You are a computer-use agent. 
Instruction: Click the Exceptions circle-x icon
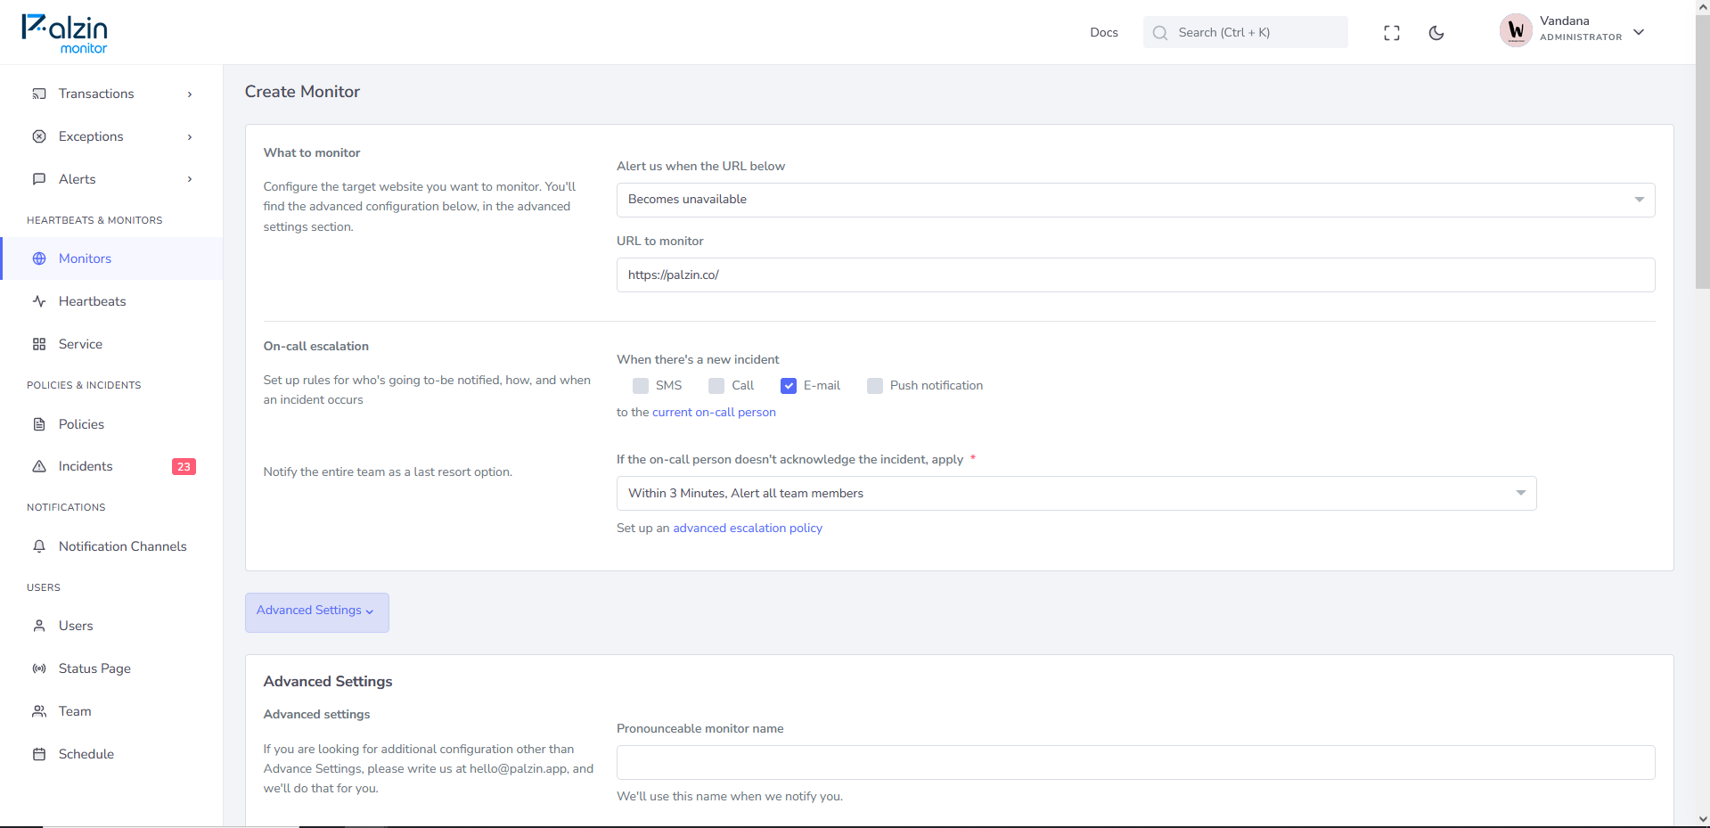(x=39, y=136)
